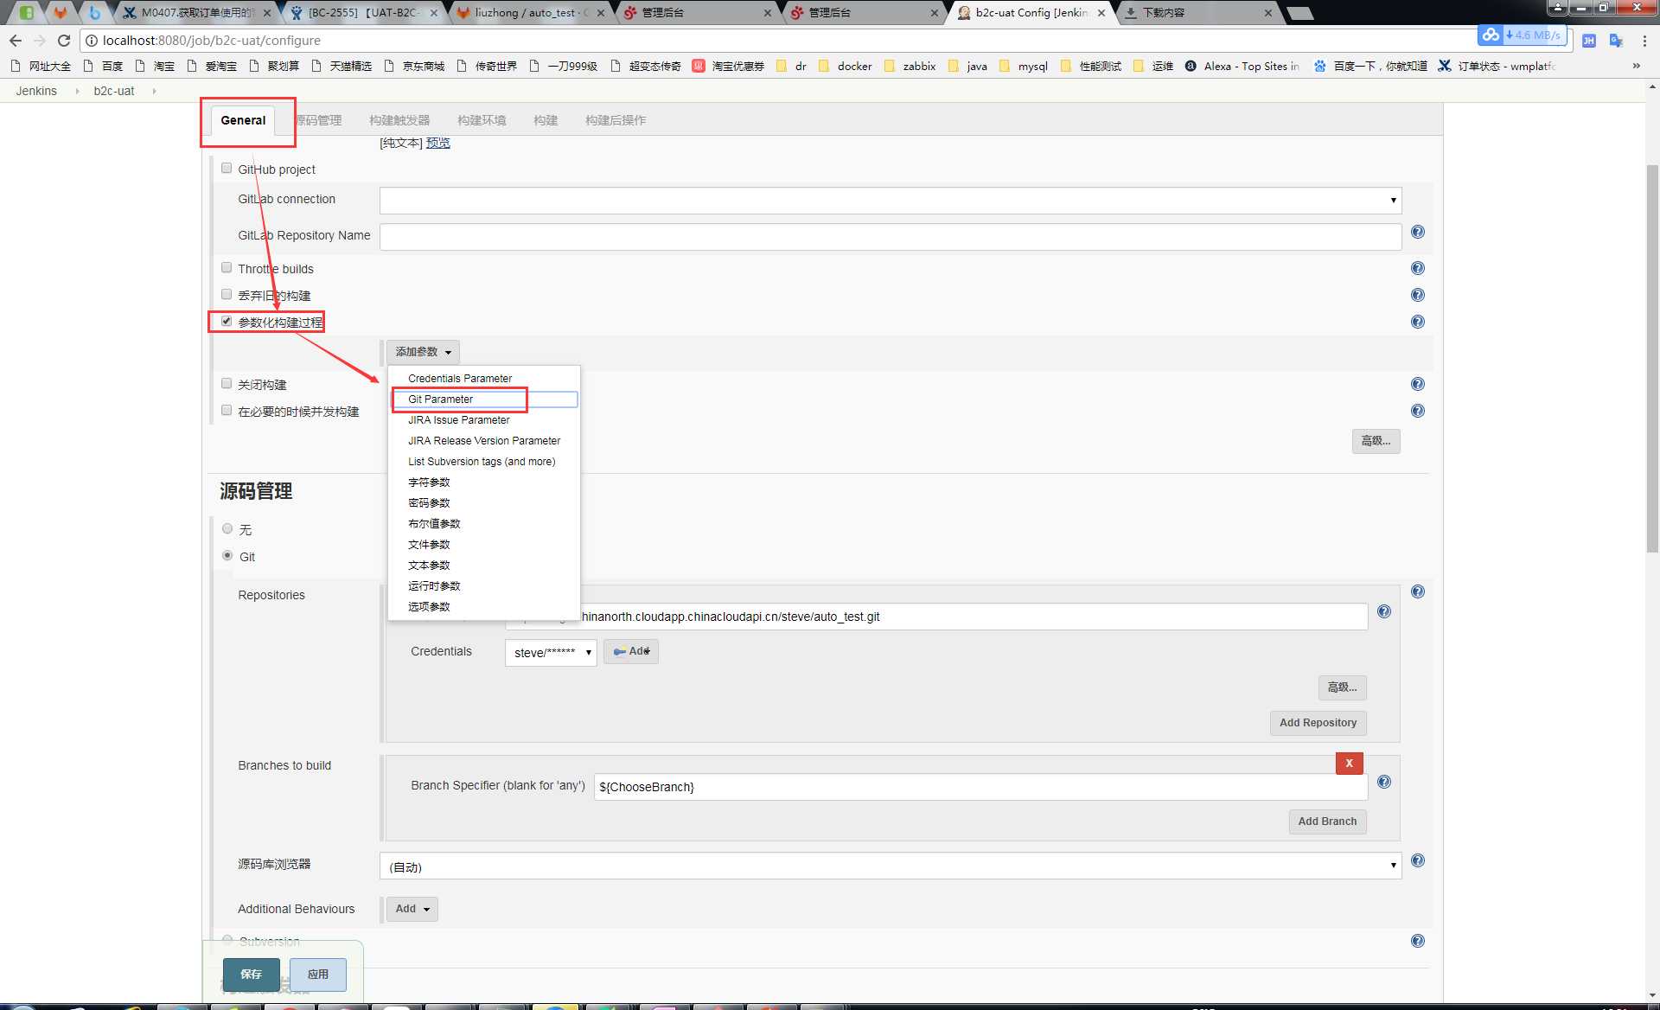The image size is (1660, 1010).
Task: Open the docker bookmark folder
Action: click(845, 66)
